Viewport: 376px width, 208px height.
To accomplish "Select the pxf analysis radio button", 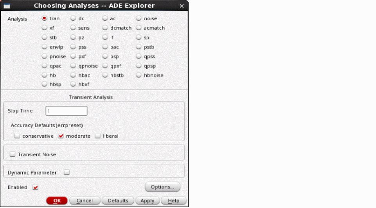I will [73, 56].
